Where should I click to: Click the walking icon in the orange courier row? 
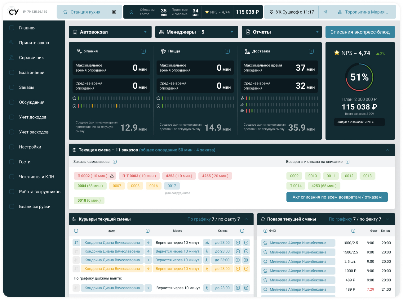[x=207, y=269]
